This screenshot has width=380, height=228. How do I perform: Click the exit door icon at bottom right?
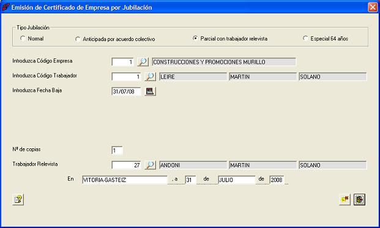point(359,200)
